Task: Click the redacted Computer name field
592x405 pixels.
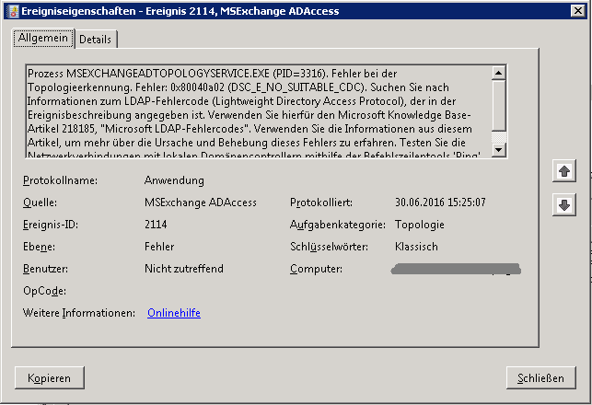Action: (x=456, y=269)
